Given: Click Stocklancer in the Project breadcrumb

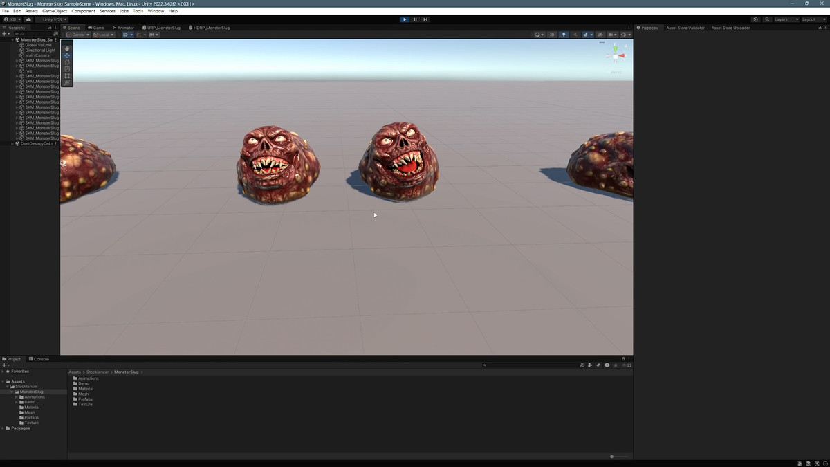Looking at the screenshot, I should click(x=96, y=372).
